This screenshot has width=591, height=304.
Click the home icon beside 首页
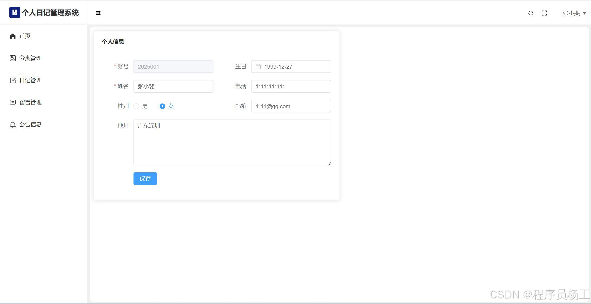(13, 36)
